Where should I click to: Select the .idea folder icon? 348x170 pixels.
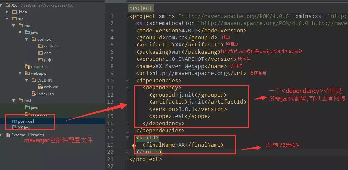(x=14, y=12)
